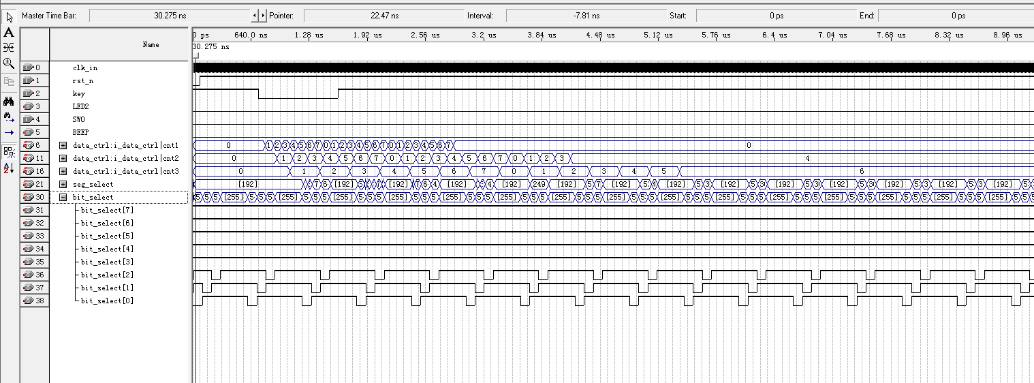Select the Zoom magnifier tool
Screen dimensions: 1034x383
point(9,63)
